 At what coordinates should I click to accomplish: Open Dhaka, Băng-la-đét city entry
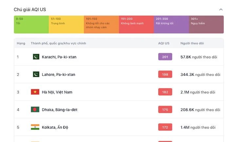60,110
